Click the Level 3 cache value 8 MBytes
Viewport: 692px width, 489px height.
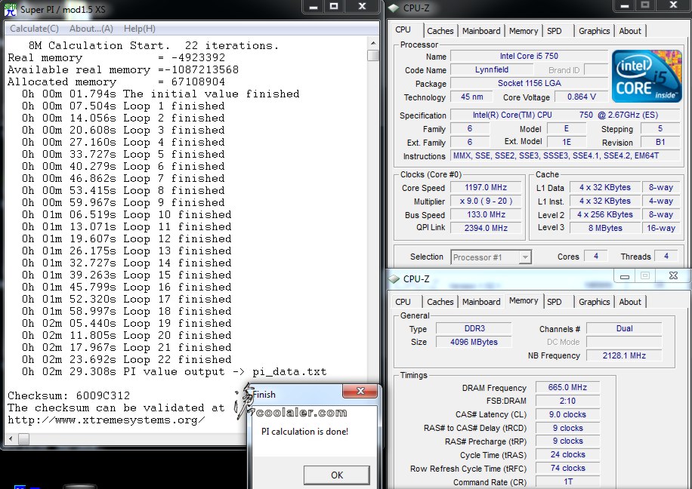[605, 228]
